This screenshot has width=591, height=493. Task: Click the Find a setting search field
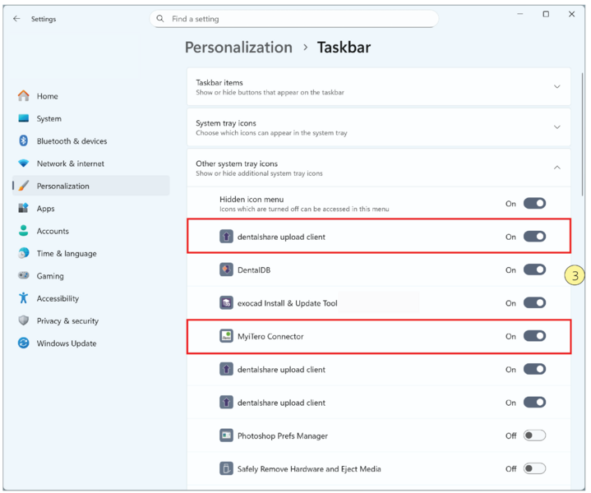[x=294, y=18]
